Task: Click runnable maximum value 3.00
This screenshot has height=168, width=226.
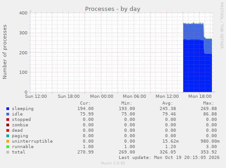Action: [x=211, y=147]
